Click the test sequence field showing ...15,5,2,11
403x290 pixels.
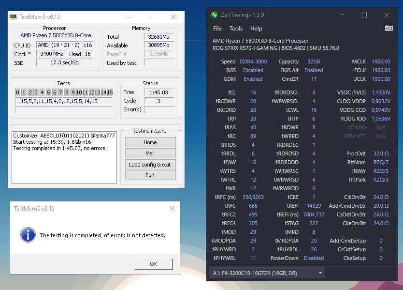pyautogui.click(x=64, y=101)
